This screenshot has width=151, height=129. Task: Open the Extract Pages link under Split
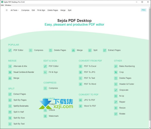(20, 94)
